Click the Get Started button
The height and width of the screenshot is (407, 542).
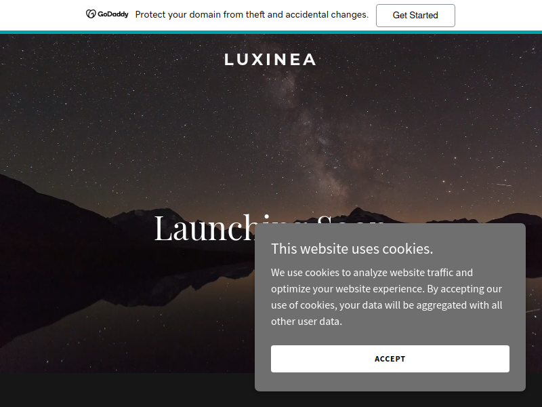[415, 15]
